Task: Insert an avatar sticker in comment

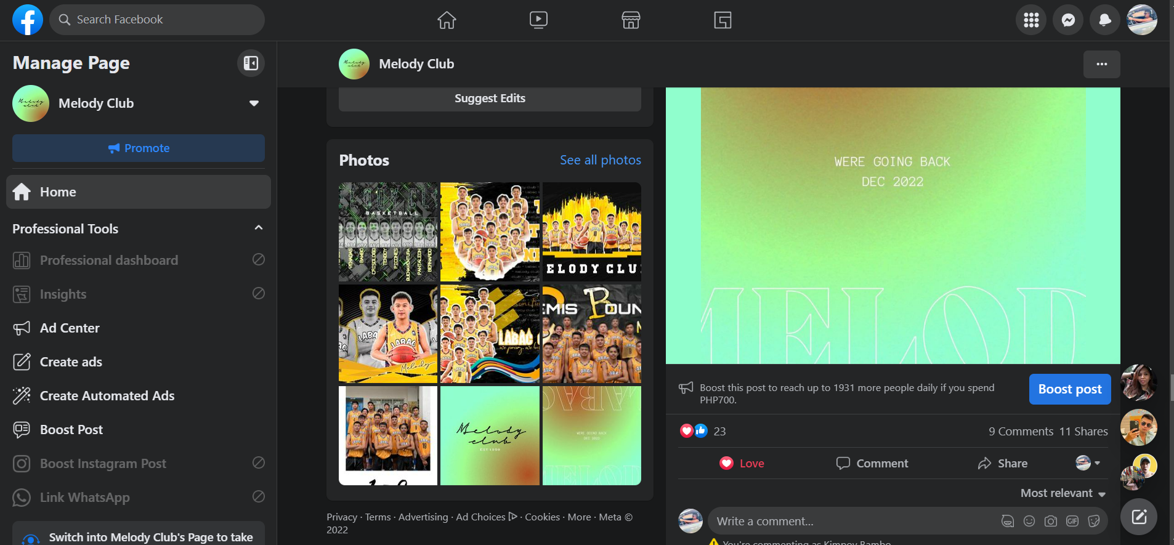Action: pos(1008,521)
